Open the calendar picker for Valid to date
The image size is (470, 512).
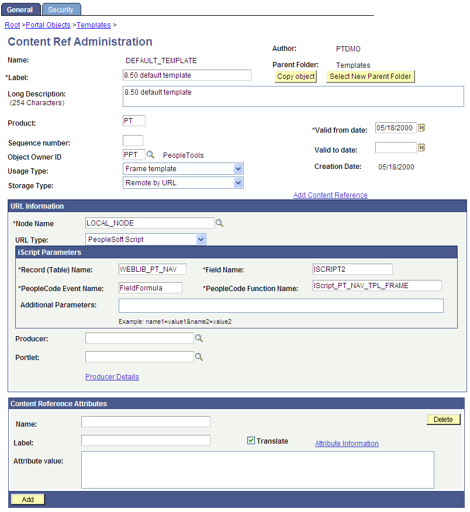pyautogui.click(x=421, y=147)
